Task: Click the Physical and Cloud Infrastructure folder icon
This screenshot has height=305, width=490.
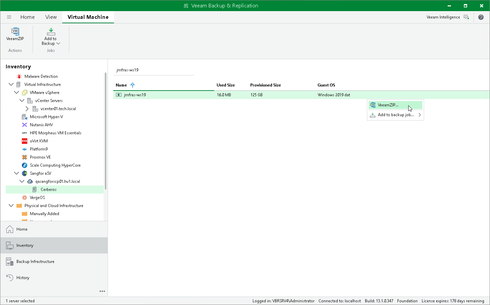Action: (x=19, y=206)
